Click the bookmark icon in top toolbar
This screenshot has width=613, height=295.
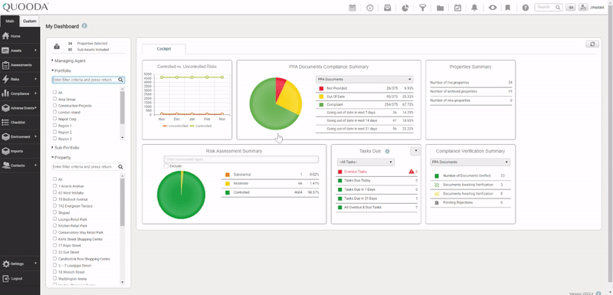point(508,8)
